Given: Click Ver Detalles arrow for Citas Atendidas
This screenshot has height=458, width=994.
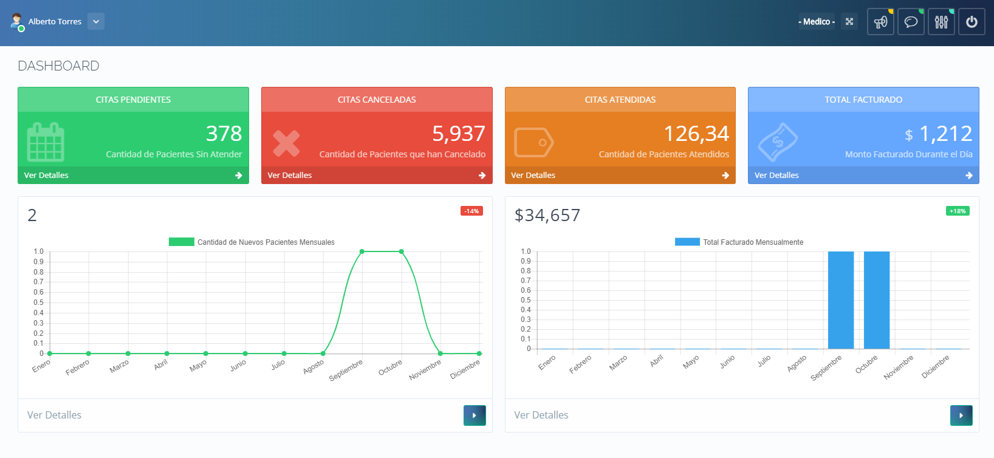Looking at the screenshot, I should tap(725, 175).
